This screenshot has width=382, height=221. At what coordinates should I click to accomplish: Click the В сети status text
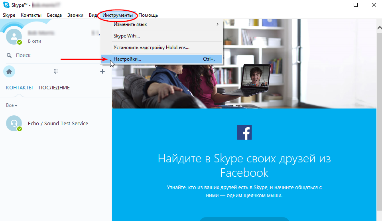coord(34,41)
